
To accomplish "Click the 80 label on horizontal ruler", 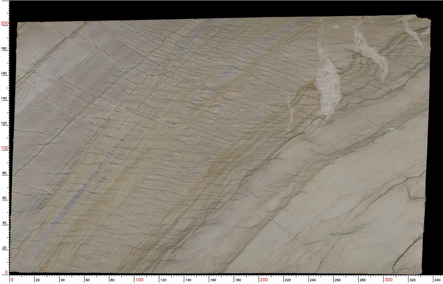I will click(x=113, y=280).
